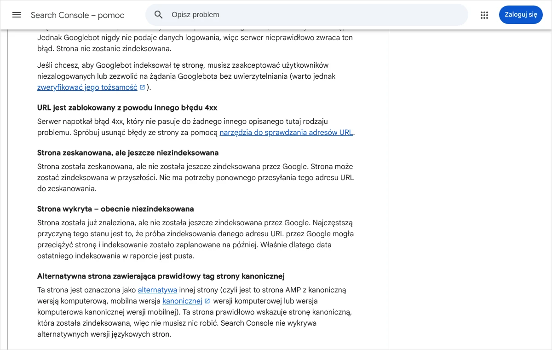Open the hamburger main menu
Screen dimensions: 552x350
(17, 15)
